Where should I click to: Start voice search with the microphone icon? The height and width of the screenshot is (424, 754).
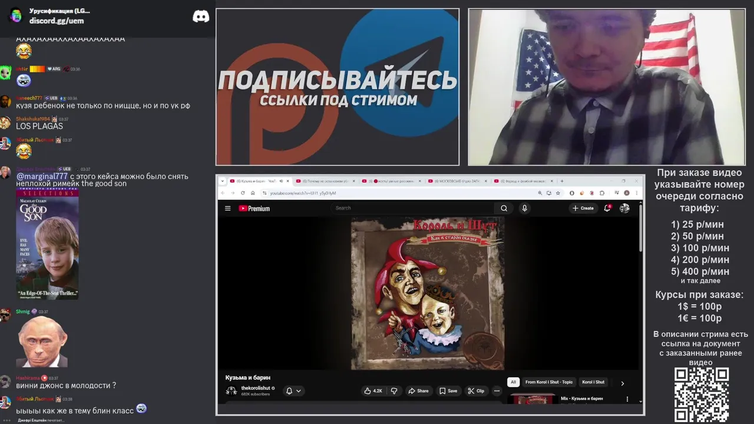point(524,208)
